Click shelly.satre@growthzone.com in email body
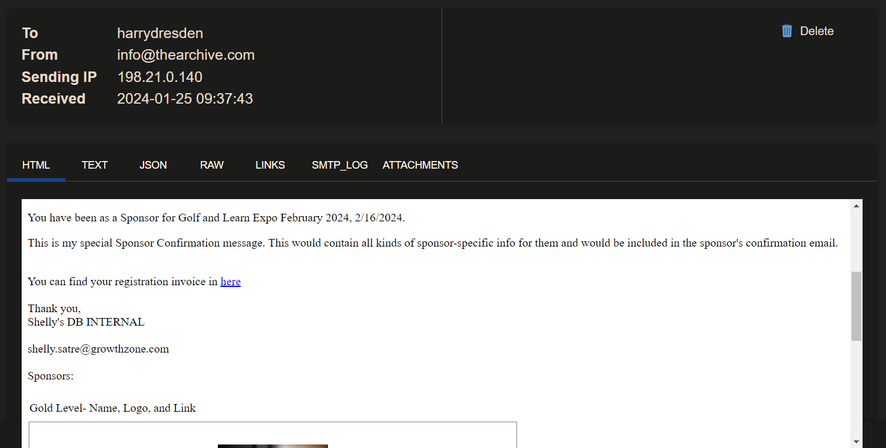 click(98, 348)
